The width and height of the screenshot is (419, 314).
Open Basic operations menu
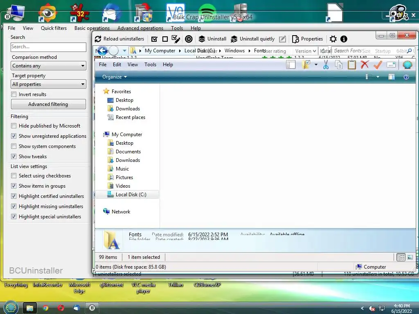92,28
